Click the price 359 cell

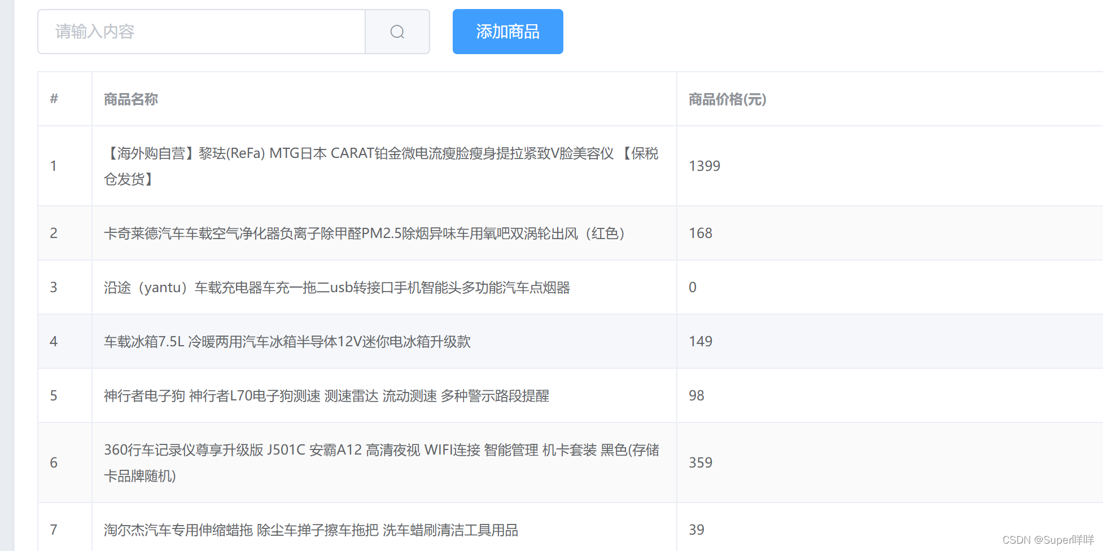[x=701, y=462]
